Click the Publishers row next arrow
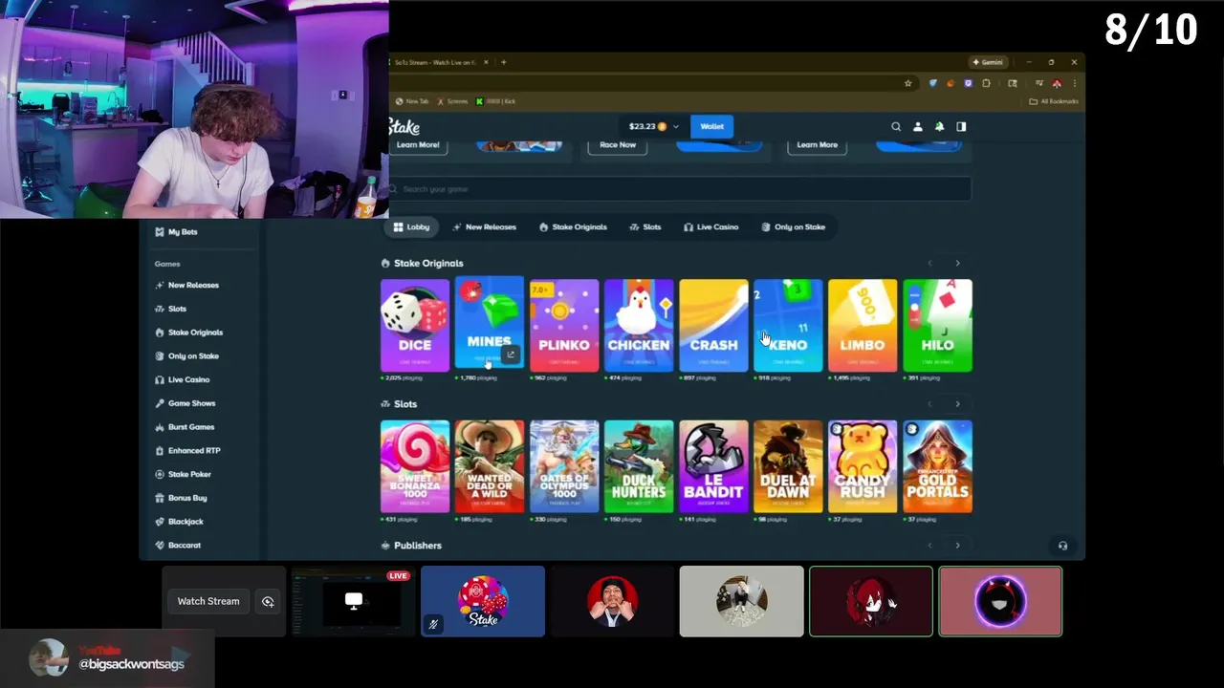Screen dimensions: 1224x688 pos(957,546)
